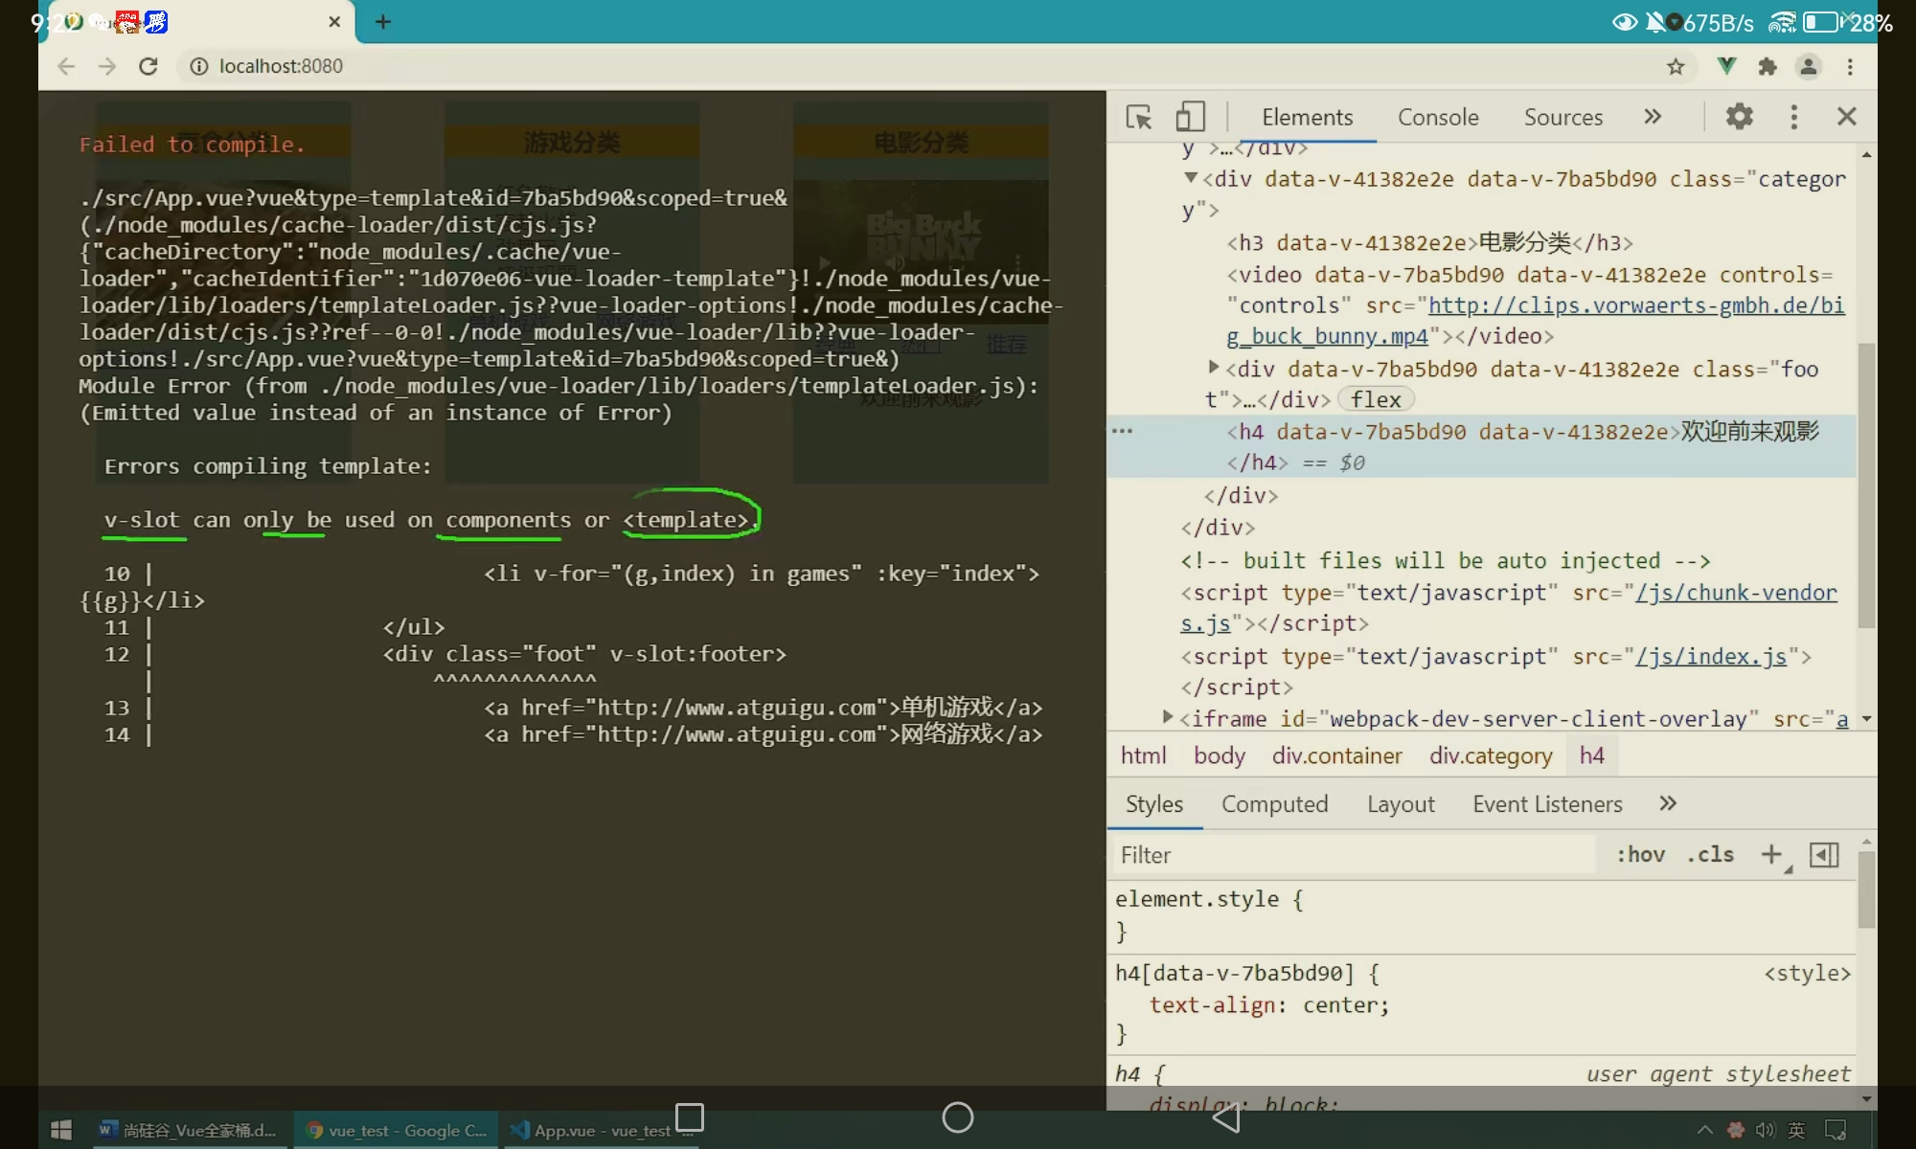Bookmark page with star icon
Viewport: 1916px width, 1149px height.
1675,66
